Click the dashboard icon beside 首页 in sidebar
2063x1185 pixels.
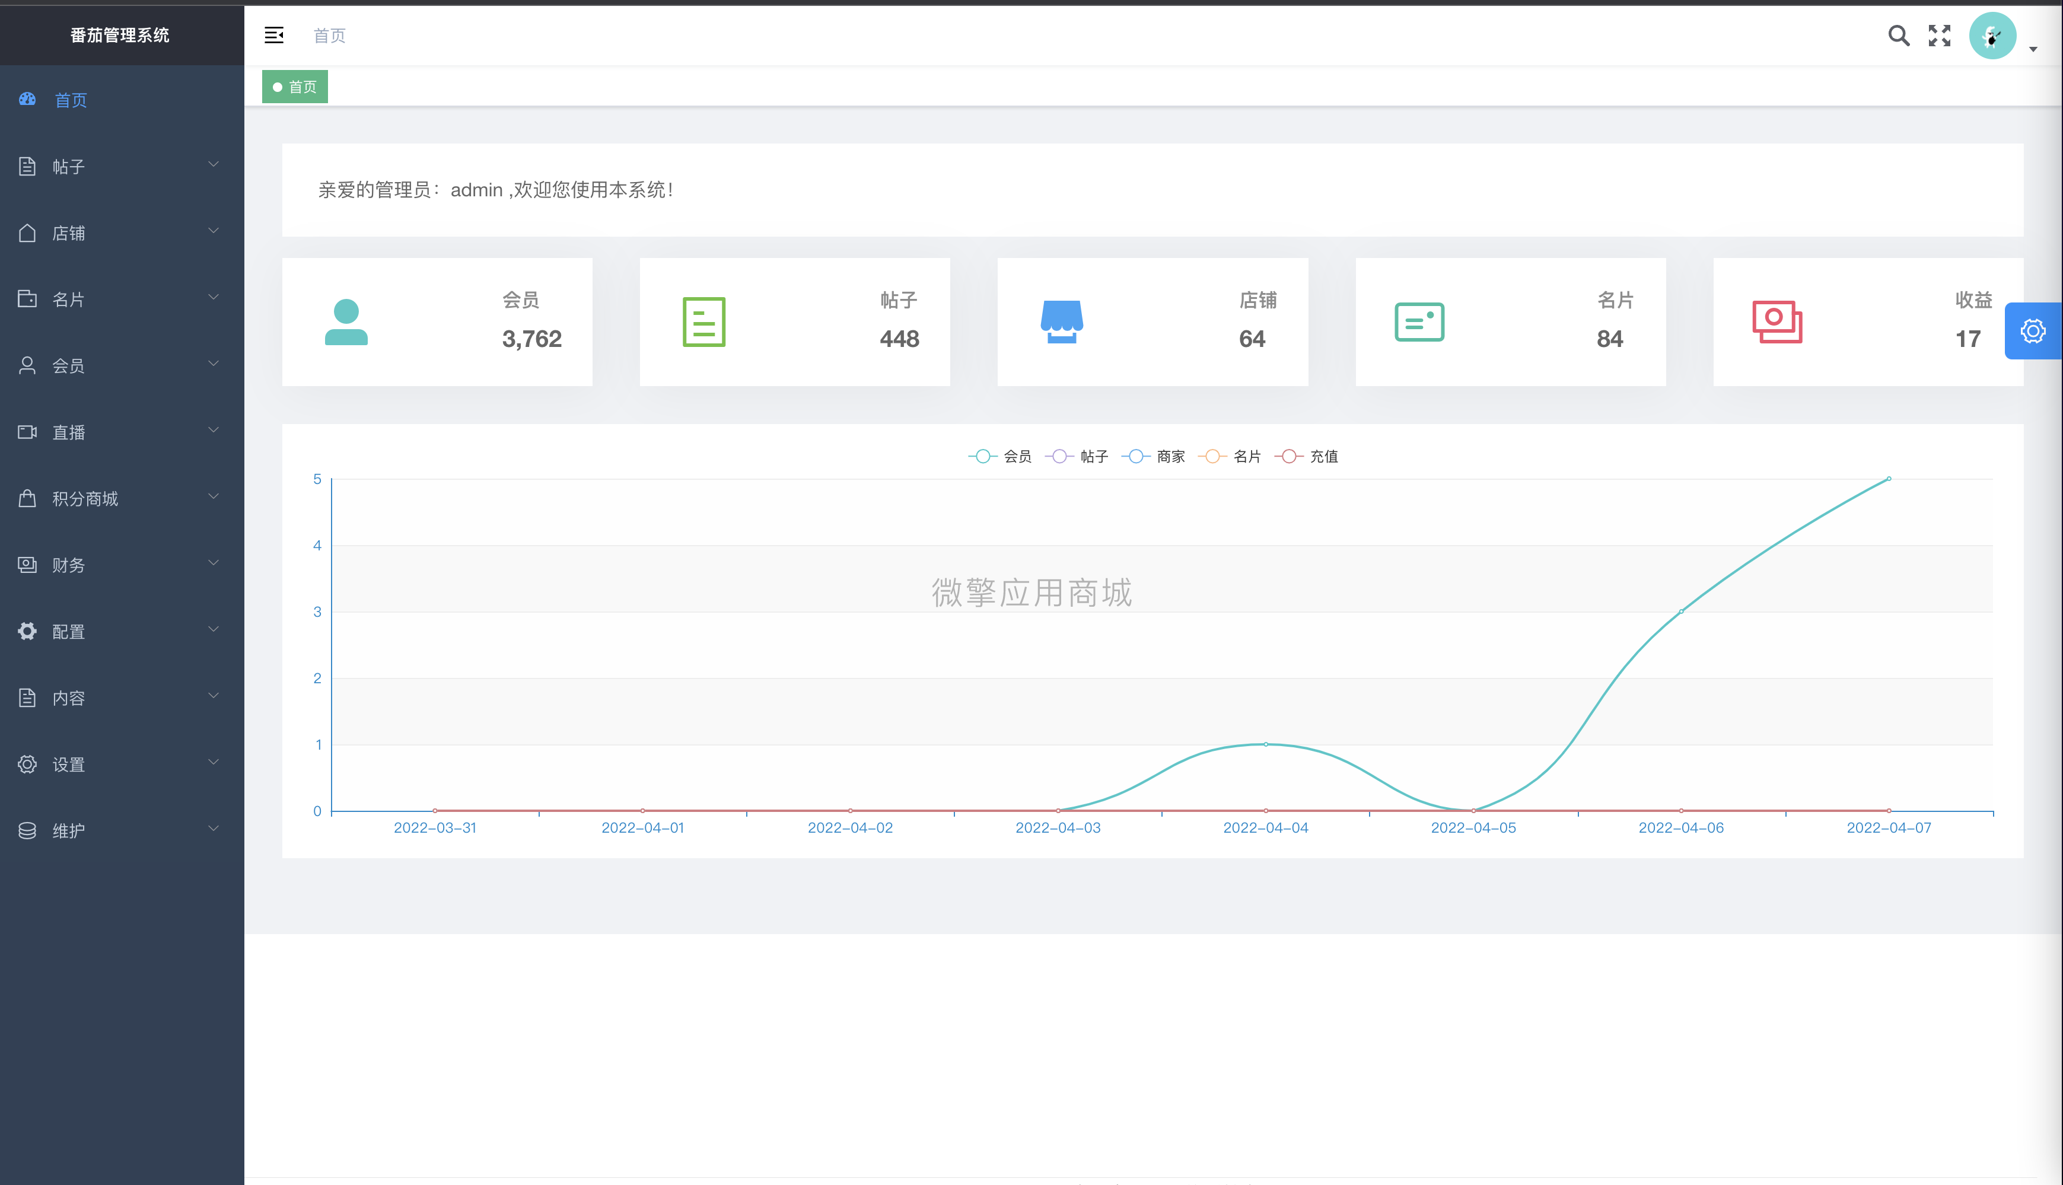(28, 99)
